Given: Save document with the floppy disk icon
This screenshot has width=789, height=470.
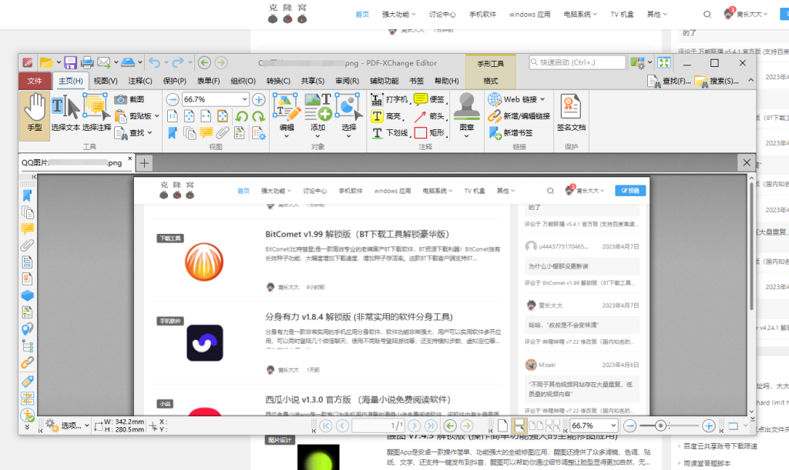Looking at the screenshot, I should click(70, 63).
